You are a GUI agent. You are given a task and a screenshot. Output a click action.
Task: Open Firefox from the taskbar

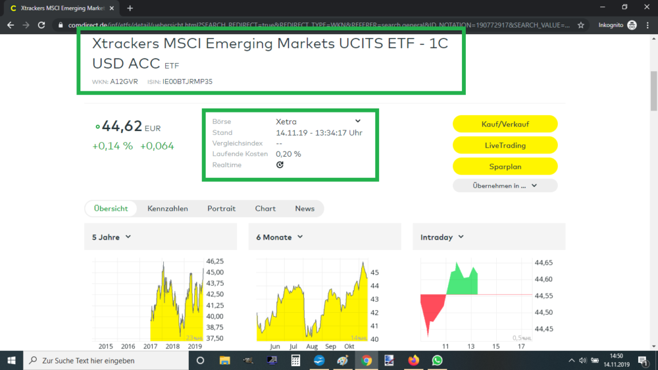413,360
